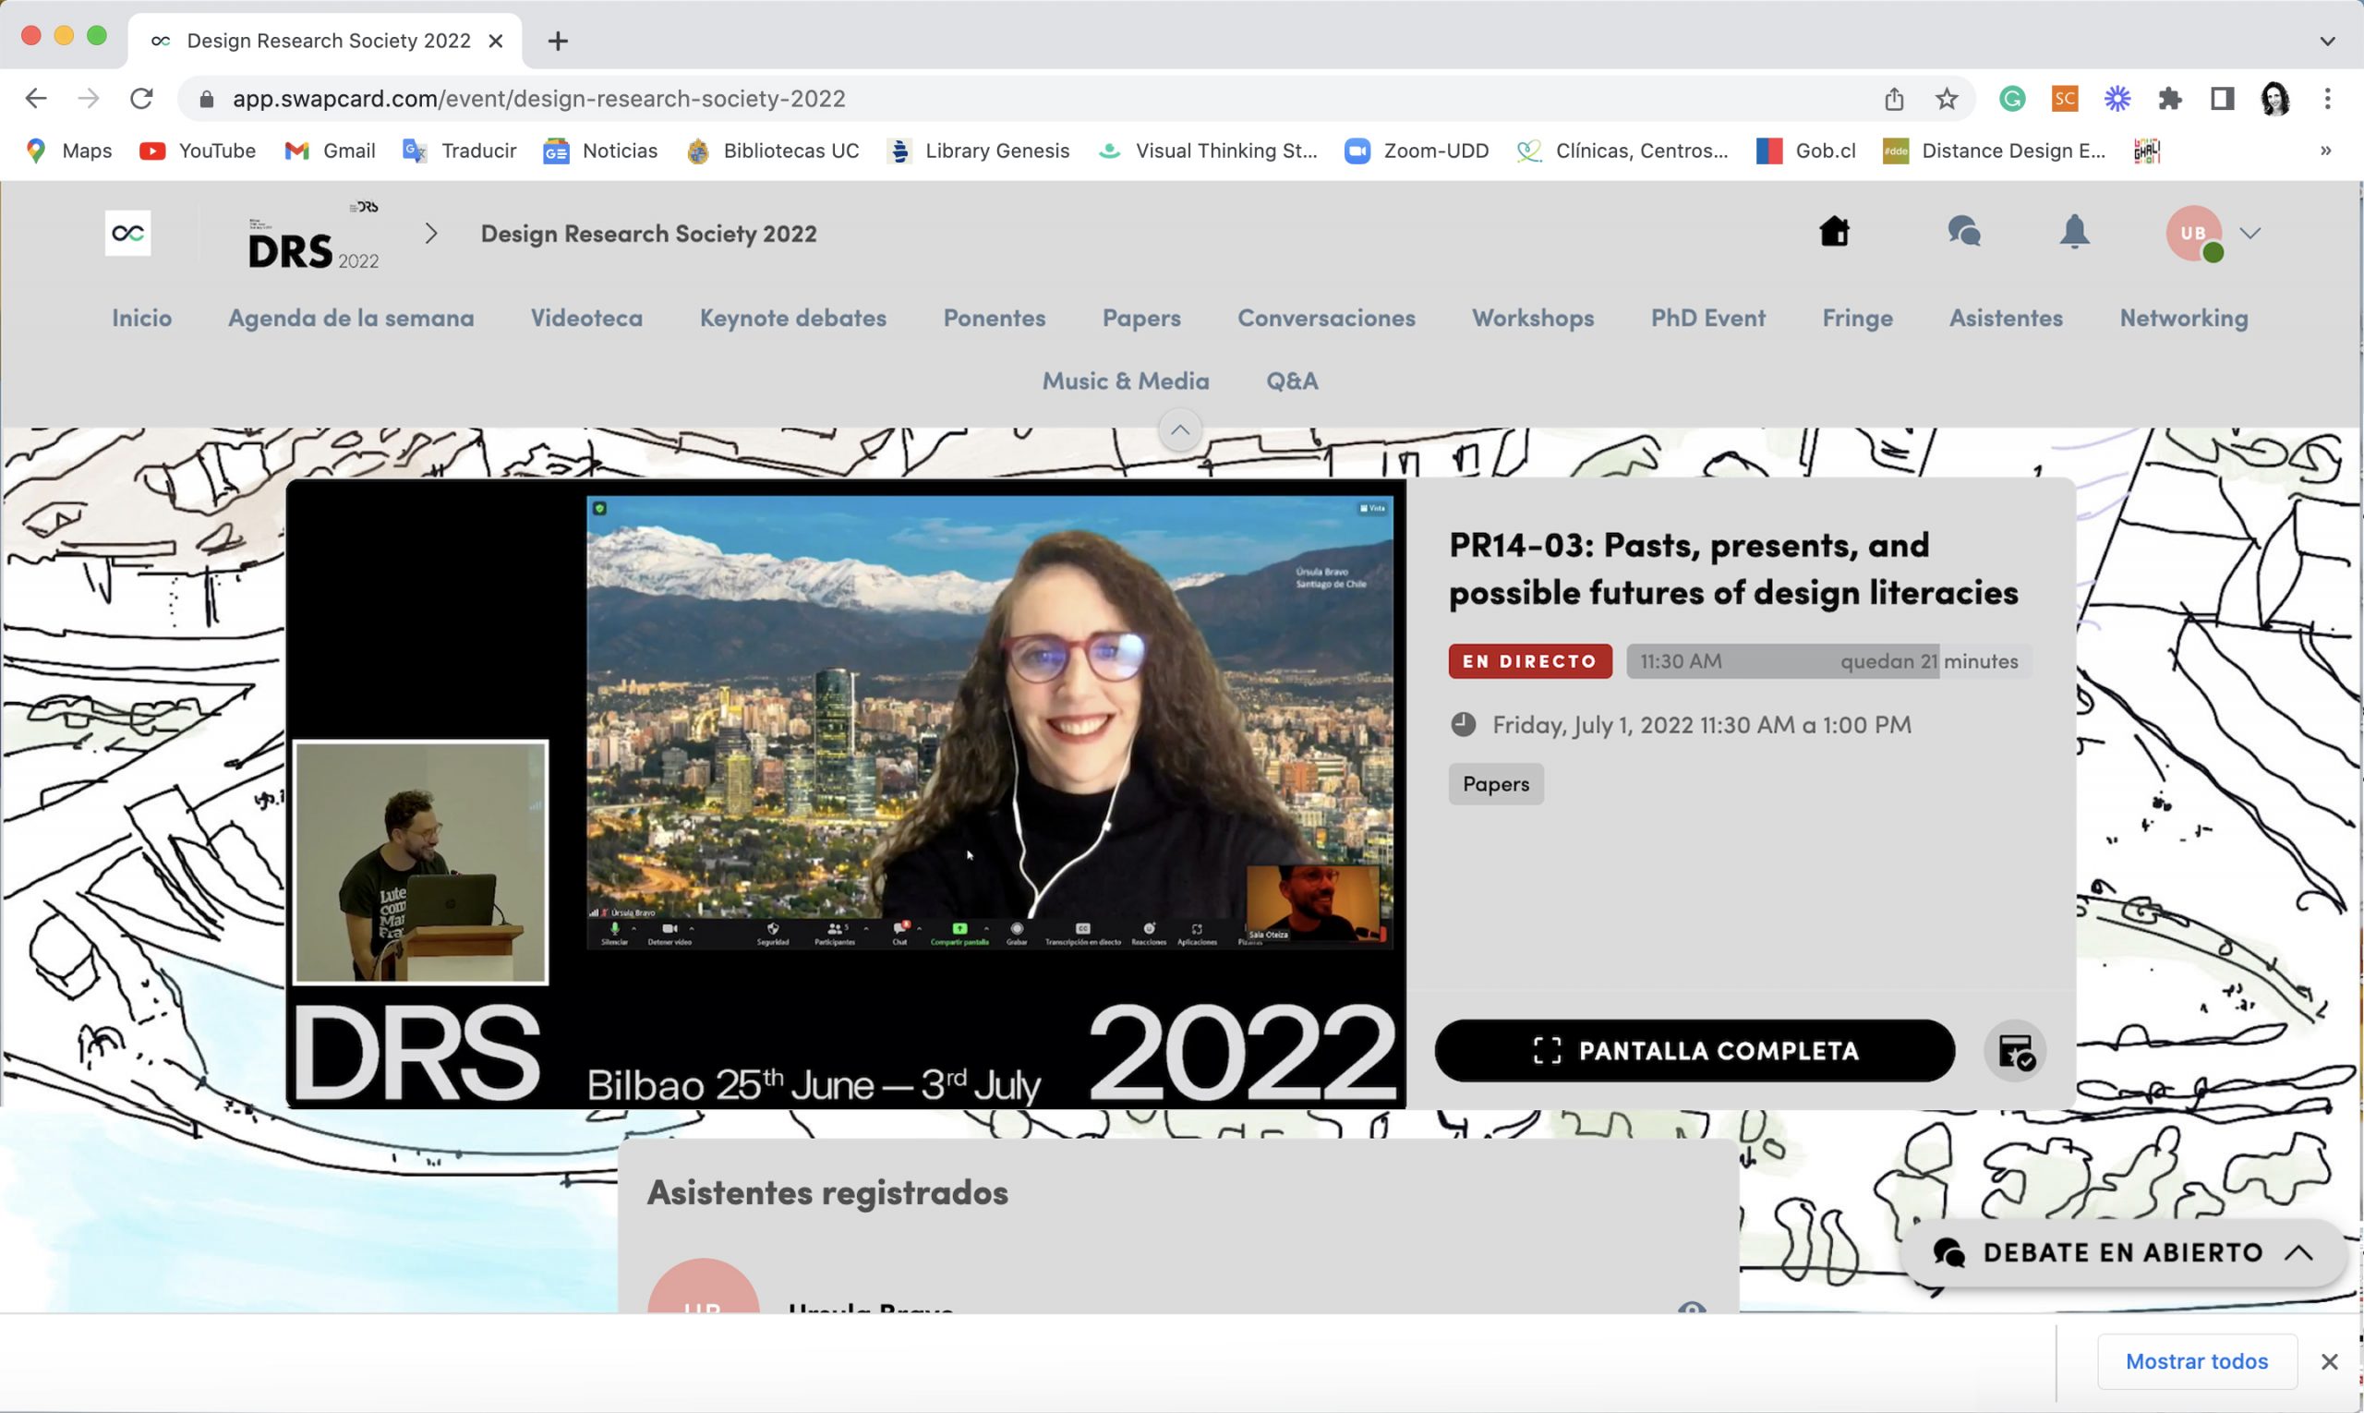
Task: Open the chat messages icon
Action: (x=1964, y=232)
